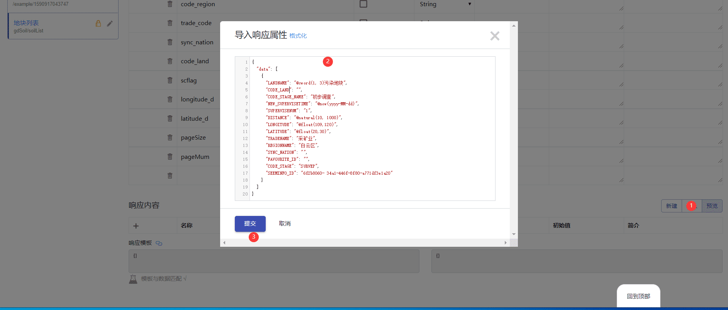The image size is (728, 310).
Task: Close the 导入响应属性 dialog with X
Action: coord(495,36)
